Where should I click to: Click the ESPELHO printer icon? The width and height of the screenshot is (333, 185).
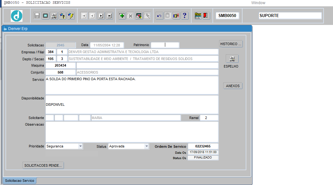point(232,59)
